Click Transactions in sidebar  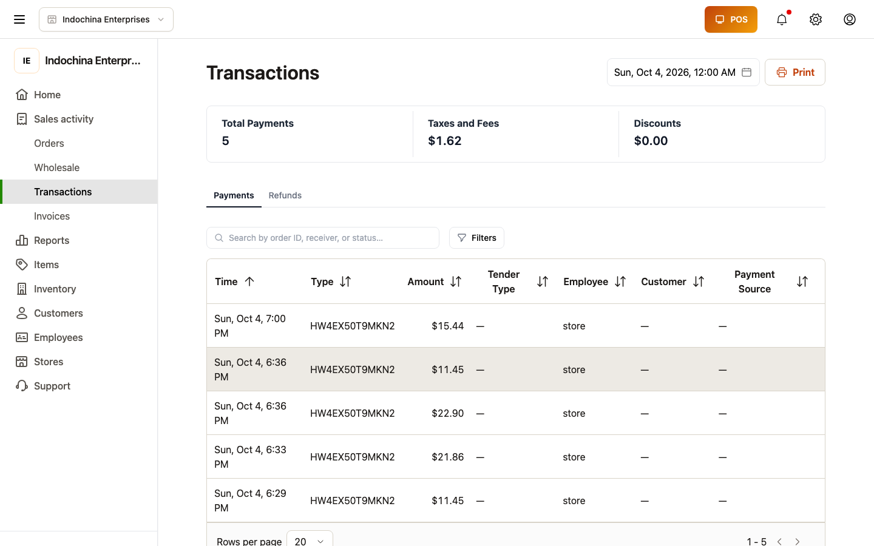(x=79, y=192)
